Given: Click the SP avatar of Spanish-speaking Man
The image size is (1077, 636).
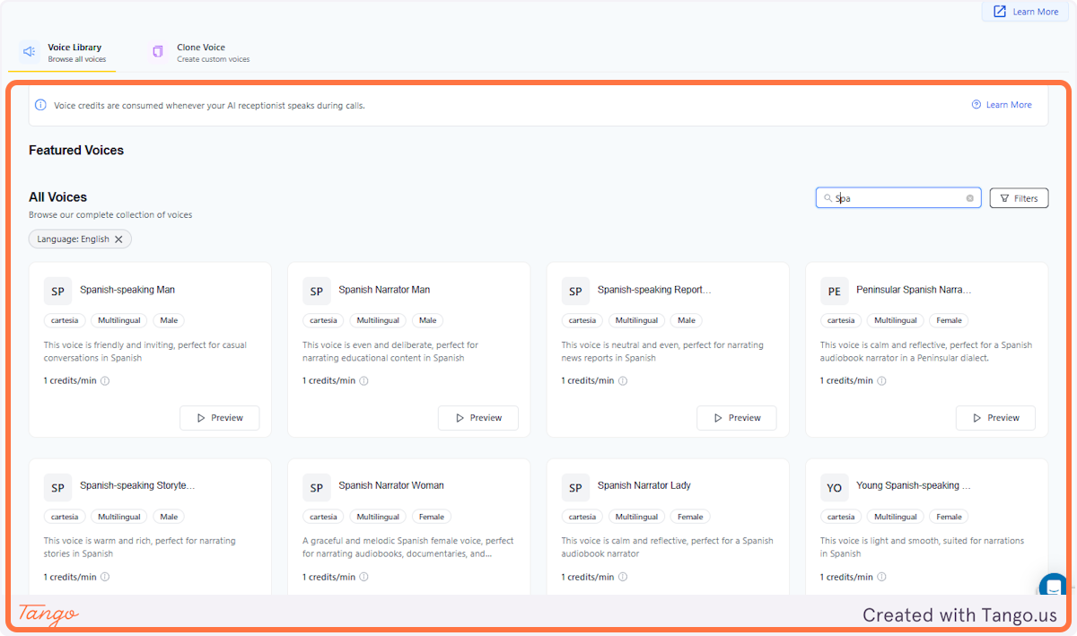Looking at the screenshot, I should coord(57,292).
